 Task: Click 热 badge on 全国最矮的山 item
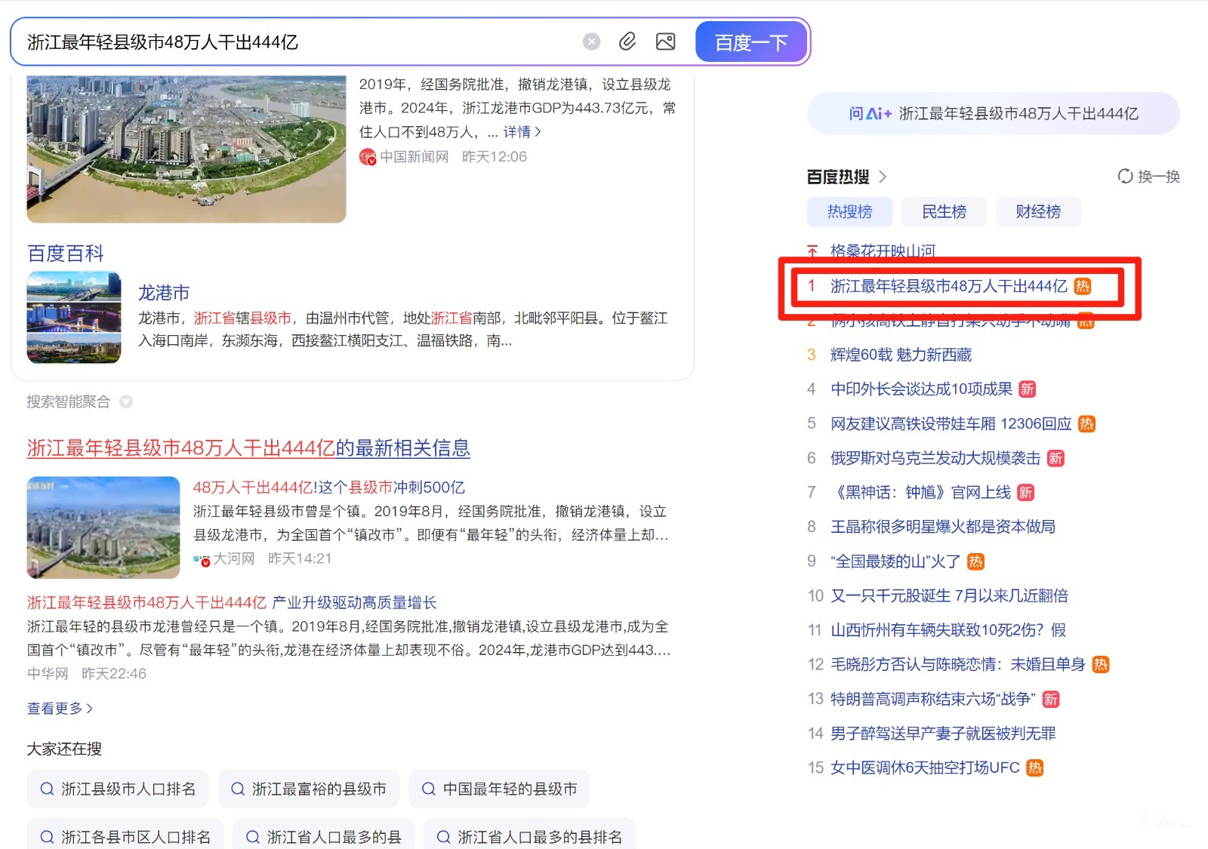pyautogui.click(x=975, y=561)
